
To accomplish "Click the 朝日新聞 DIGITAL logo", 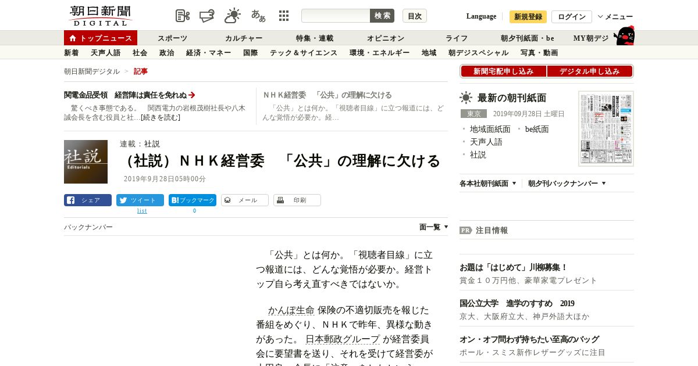I will [x=100, y=16].
